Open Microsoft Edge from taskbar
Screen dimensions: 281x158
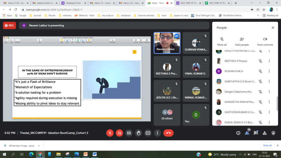coord(31,154)
